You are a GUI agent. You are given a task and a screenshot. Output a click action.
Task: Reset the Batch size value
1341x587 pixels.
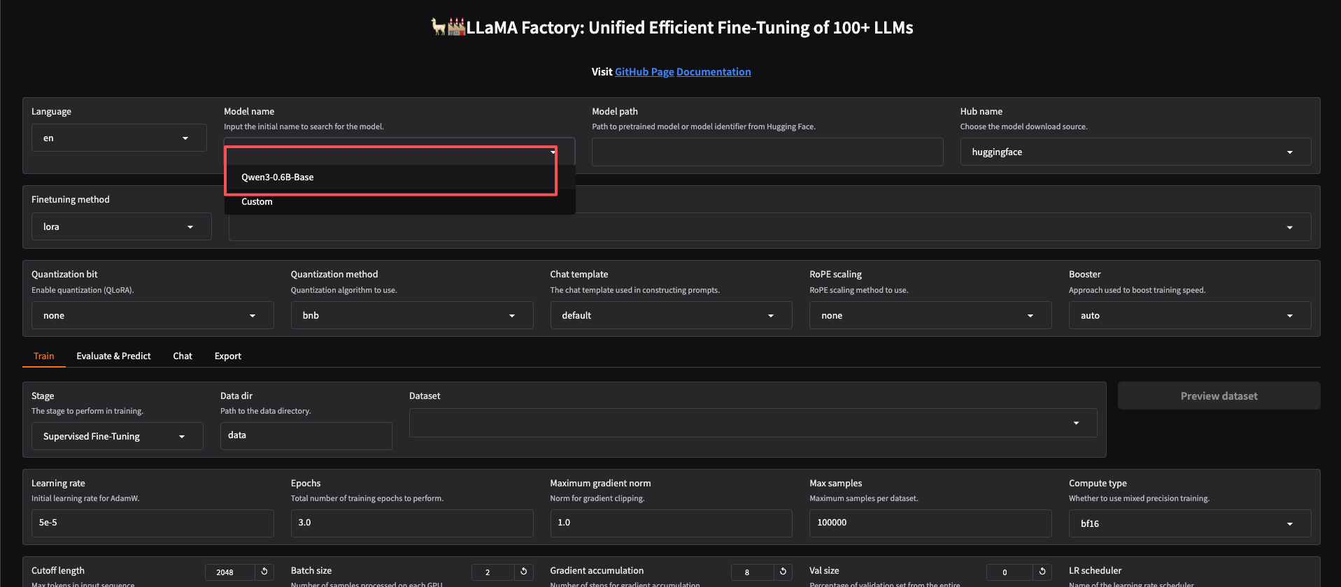pos(523,572)
